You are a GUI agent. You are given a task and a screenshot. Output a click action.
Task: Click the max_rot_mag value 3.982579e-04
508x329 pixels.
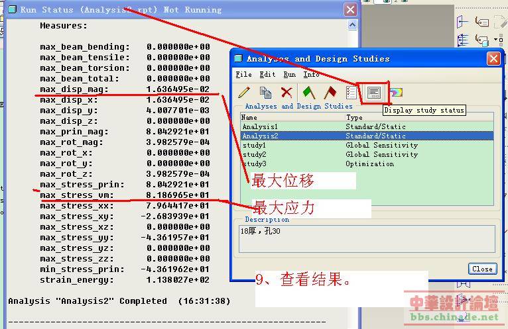(178, 142)
